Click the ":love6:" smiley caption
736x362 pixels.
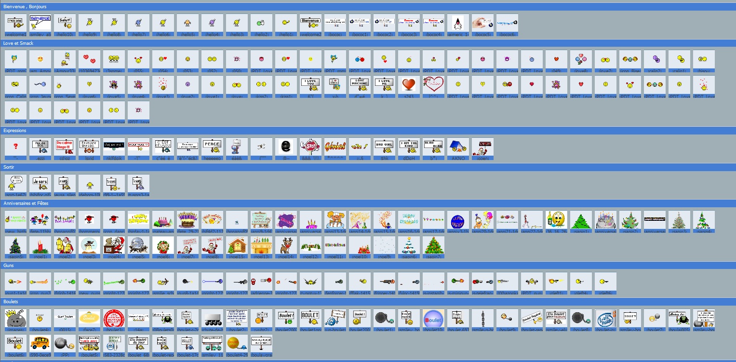tap(90, 96)
